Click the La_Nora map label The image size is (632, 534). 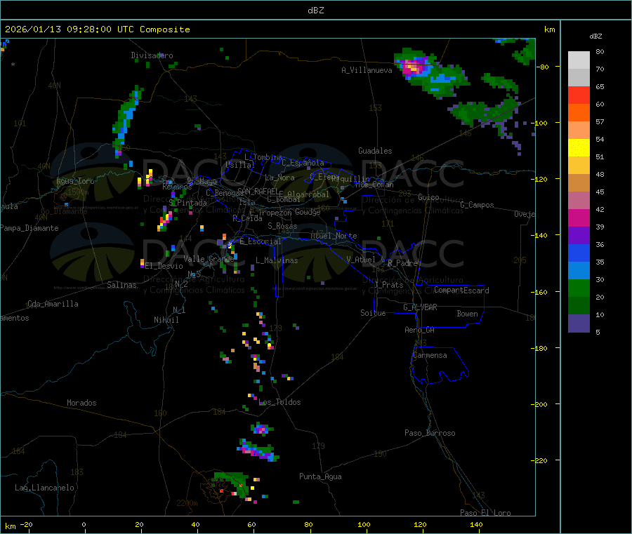click(x=279, y=178)
